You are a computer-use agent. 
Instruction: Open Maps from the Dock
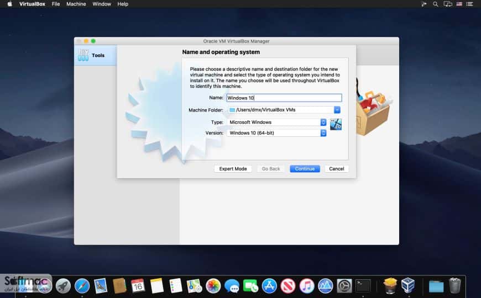tap(194, 286)
